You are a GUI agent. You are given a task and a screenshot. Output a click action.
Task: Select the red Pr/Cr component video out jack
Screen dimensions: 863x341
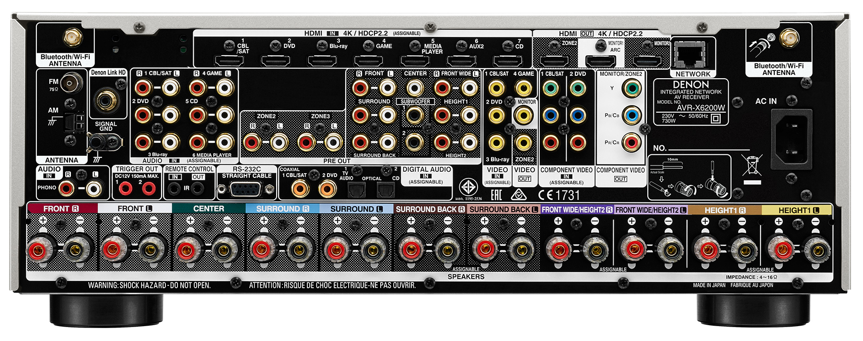(x=632, y=142)
